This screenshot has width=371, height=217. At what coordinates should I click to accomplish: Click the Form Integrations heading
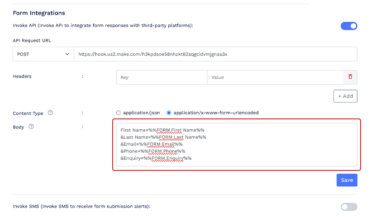tap(39, 13)
